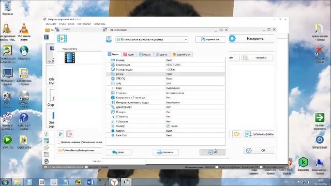Viewport: 331px width, 186px height.
Task: Click the video clip icon in MP4 window header
Action: [x=62, y=39]
